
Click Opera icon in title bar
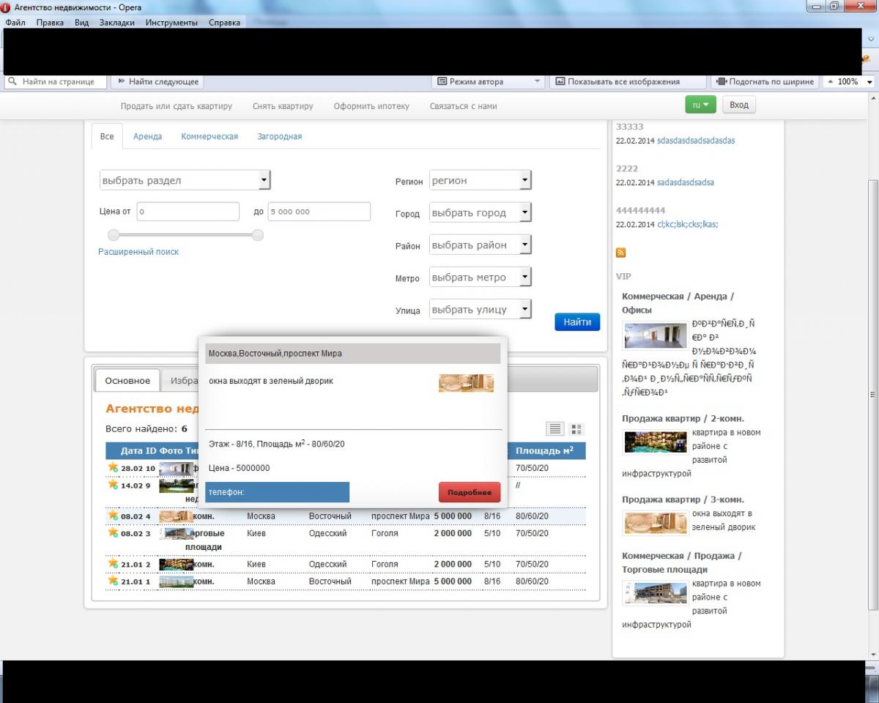coord(7,7)
